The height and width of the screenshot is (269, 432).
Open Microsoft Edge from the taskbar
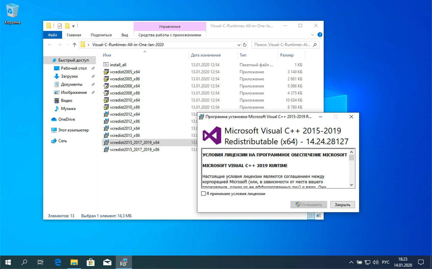pos(58,262)
